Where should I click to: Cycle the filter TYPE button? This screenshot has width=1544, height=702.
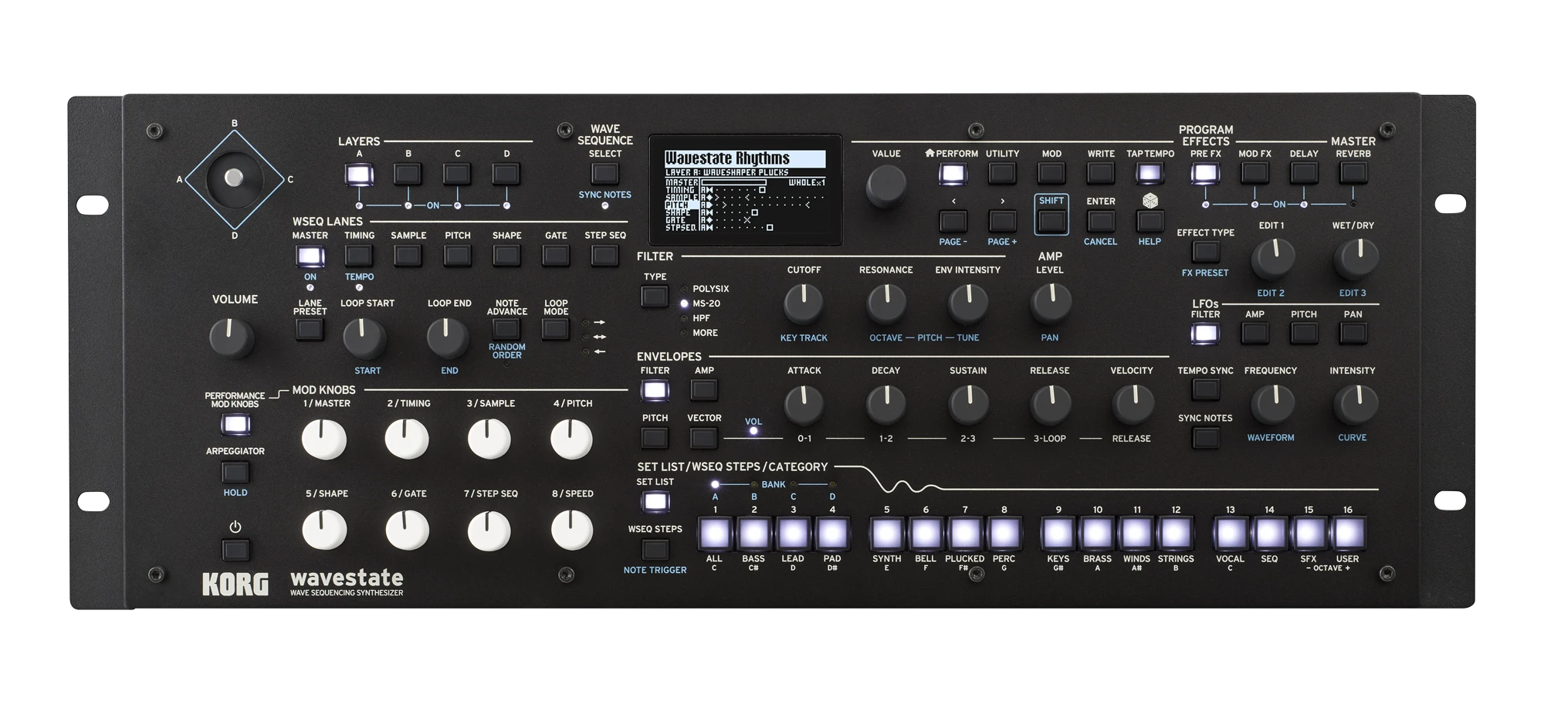coord(655,296)
